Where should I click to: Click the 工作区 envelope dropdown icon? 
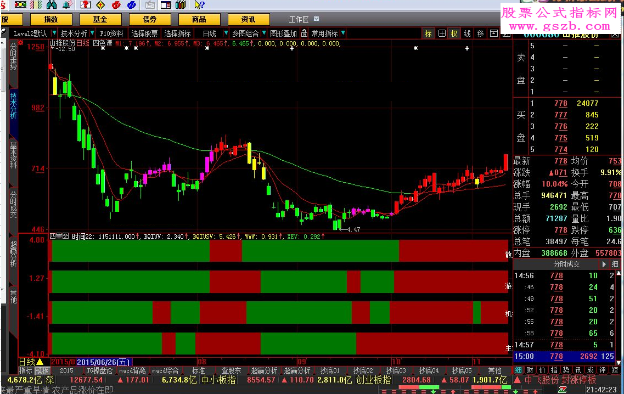coord(316,19)
